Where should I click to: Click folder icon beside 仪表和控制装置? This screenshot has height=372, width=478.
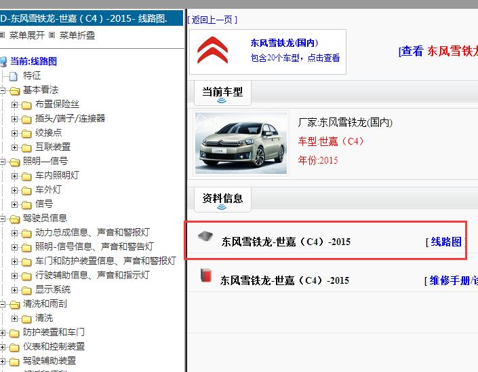coord(15,348)
